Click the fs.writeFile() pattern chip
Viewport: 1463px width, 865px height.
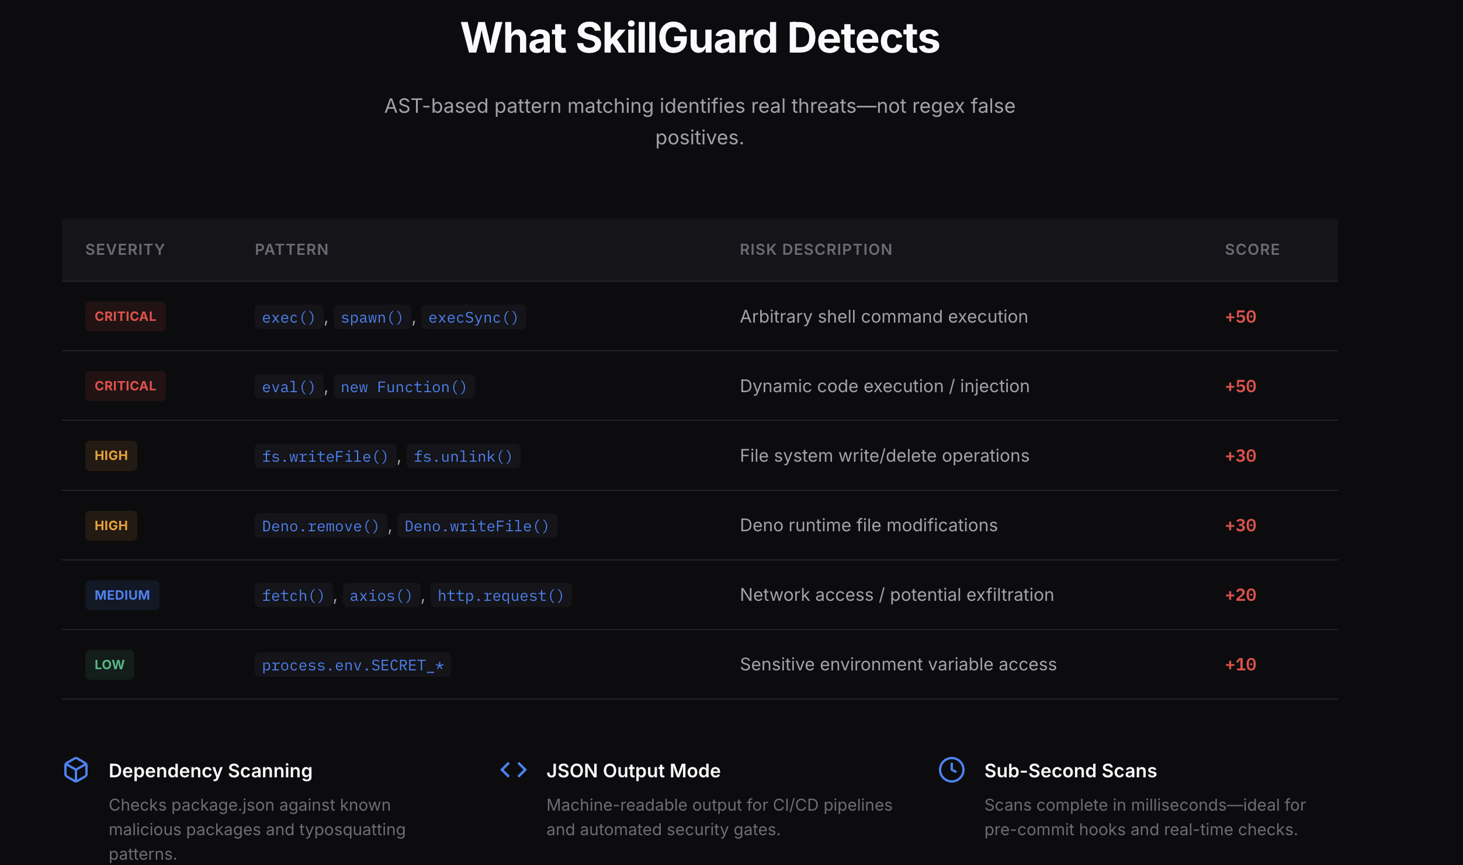[325, 456]
